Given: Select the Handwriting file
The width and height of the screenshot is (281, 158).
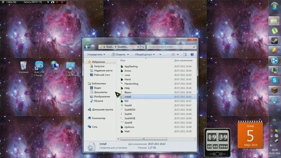Looking at the screenshot, I should 131,84.
